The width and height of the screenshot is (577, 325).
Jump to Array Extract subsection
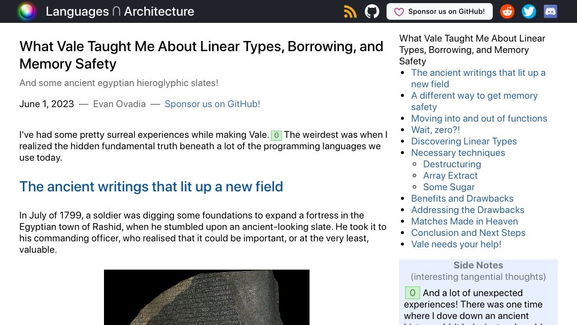[x=450, y=175]
